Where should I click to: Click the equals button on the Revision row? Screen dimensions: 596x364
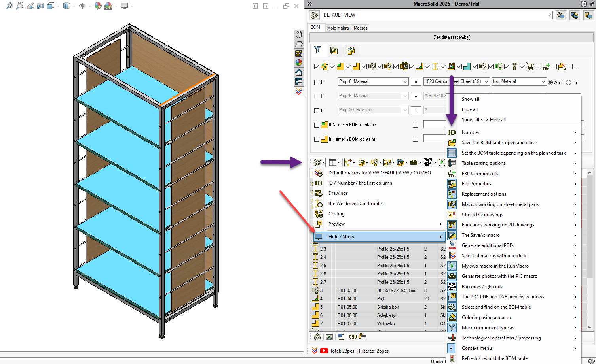416,110
